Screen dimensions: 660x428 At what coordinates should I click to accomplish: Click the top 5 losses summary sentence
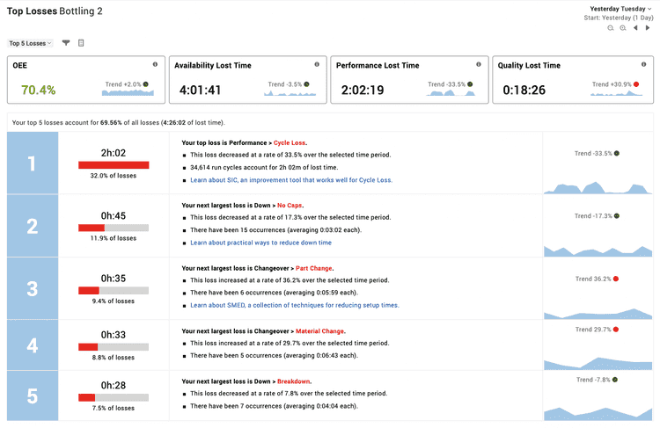point(118,123)
